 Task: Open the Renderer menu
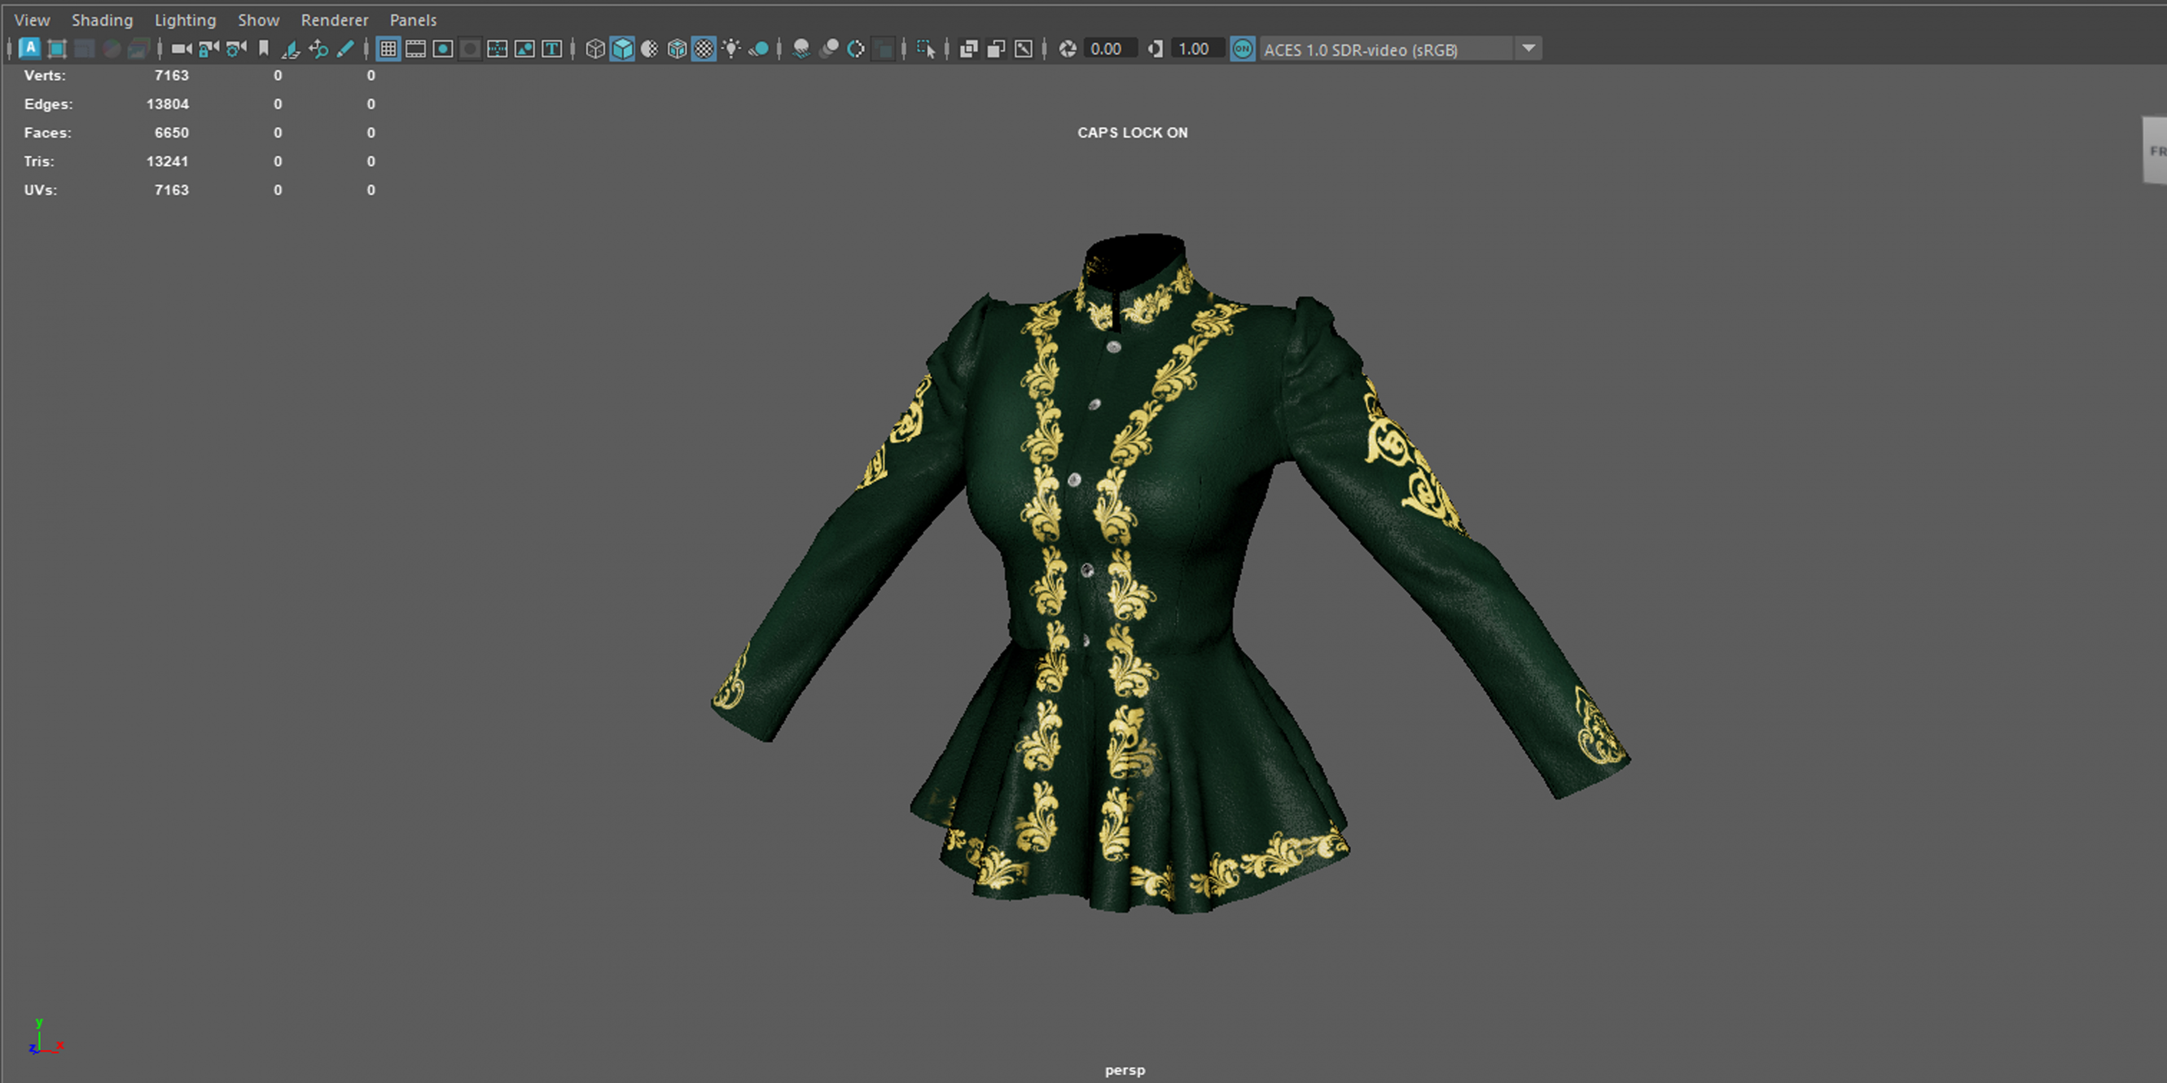[x=335, y=20]
